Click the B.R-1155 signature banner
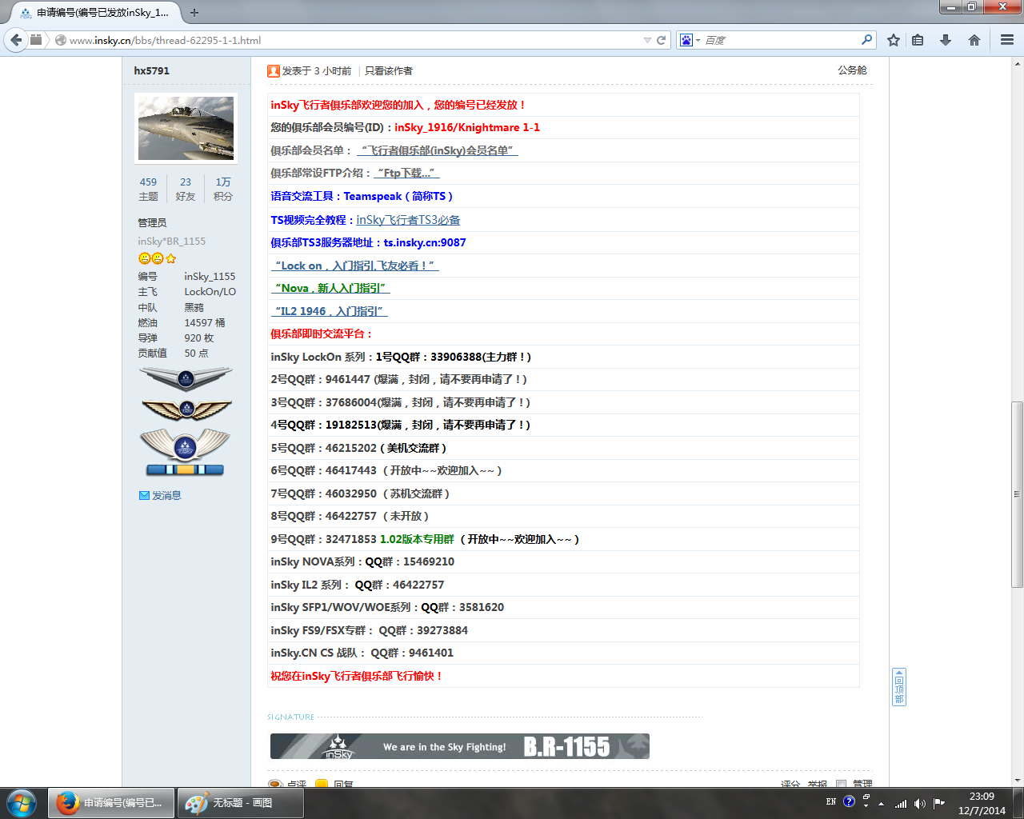 (x=460, y=746)
